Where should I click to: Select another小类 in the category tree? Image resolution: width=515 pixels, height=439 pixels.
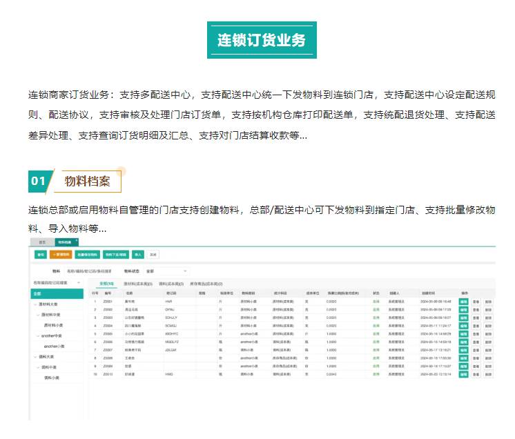[55, 347]
